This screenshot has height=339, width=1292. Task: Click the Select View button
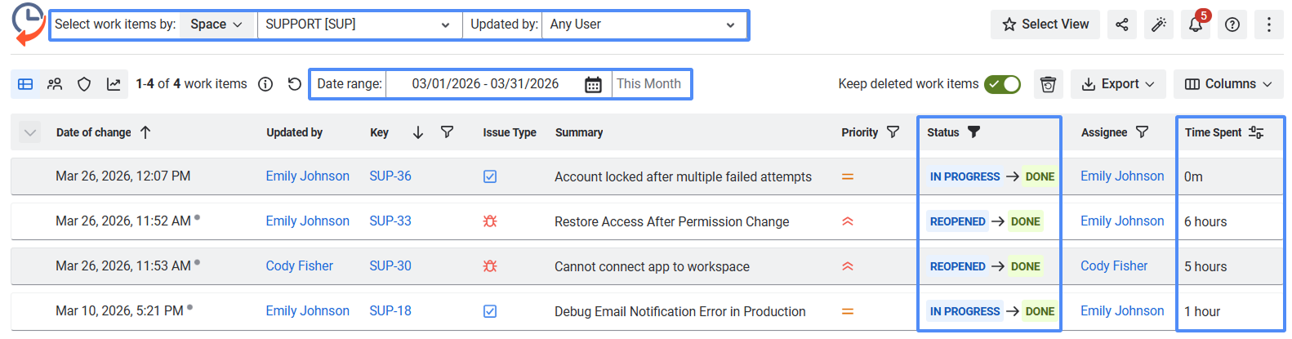click(1045, 25)
